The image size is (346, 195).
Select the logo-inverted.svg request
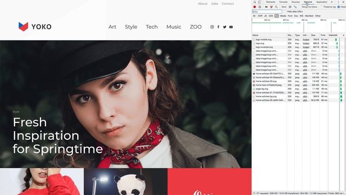point(264,47)
